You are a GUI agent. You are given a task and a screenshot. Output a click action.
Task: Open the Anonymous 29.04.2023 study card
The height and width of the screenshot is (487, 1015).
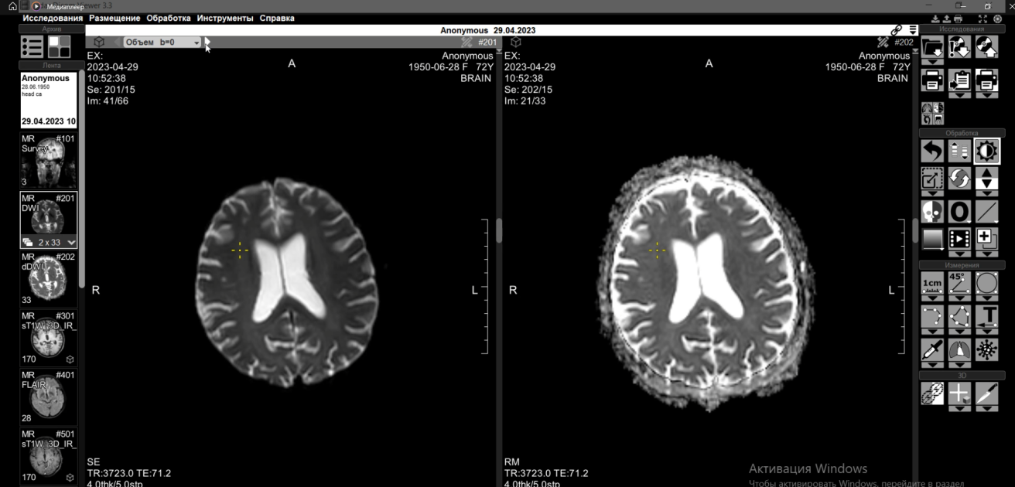(x=49, y=100)
